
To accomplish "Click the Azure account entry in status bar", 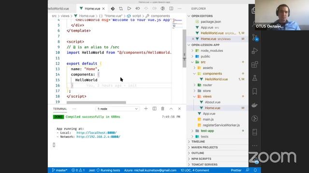I will pyautogui.click(x=150, y=170).
